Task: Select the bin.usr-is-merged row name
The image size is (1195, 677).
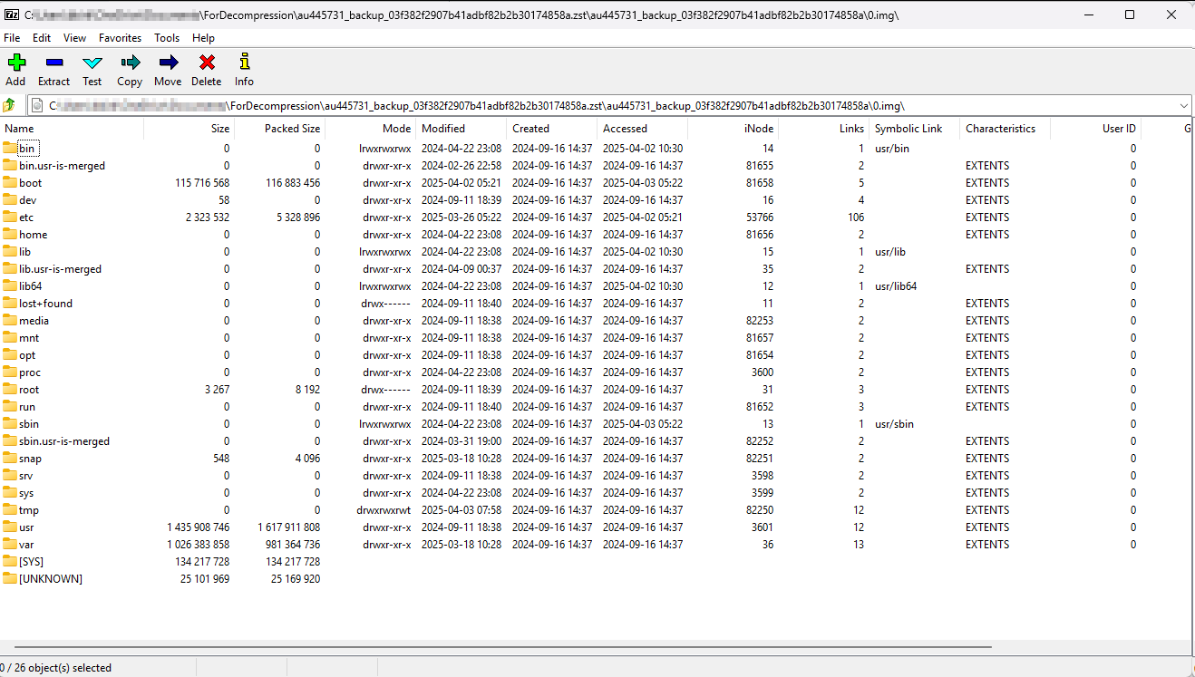Action: coord(62,166)
